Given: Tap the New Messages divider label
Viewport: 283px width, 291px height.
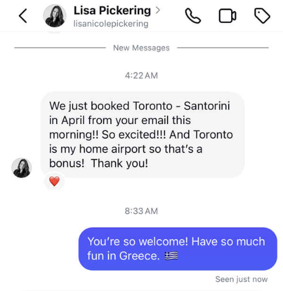Looking at the screenshot, I should (141, 48).
